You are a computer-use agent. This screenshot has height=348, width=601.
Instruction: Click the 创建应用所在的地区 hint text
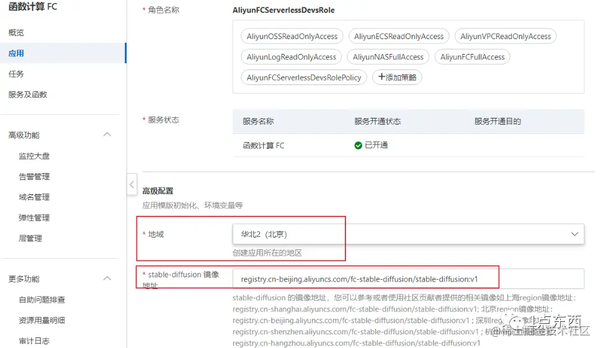267,253
